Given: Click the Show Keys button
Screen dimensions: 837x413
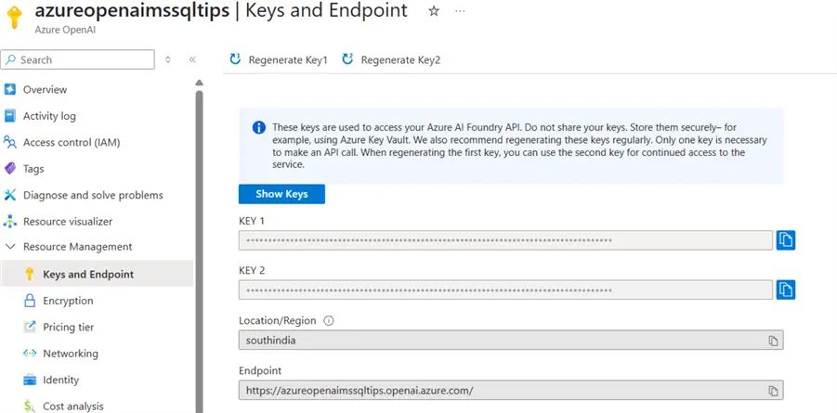Looking at the screenshot, I should 281,194.
